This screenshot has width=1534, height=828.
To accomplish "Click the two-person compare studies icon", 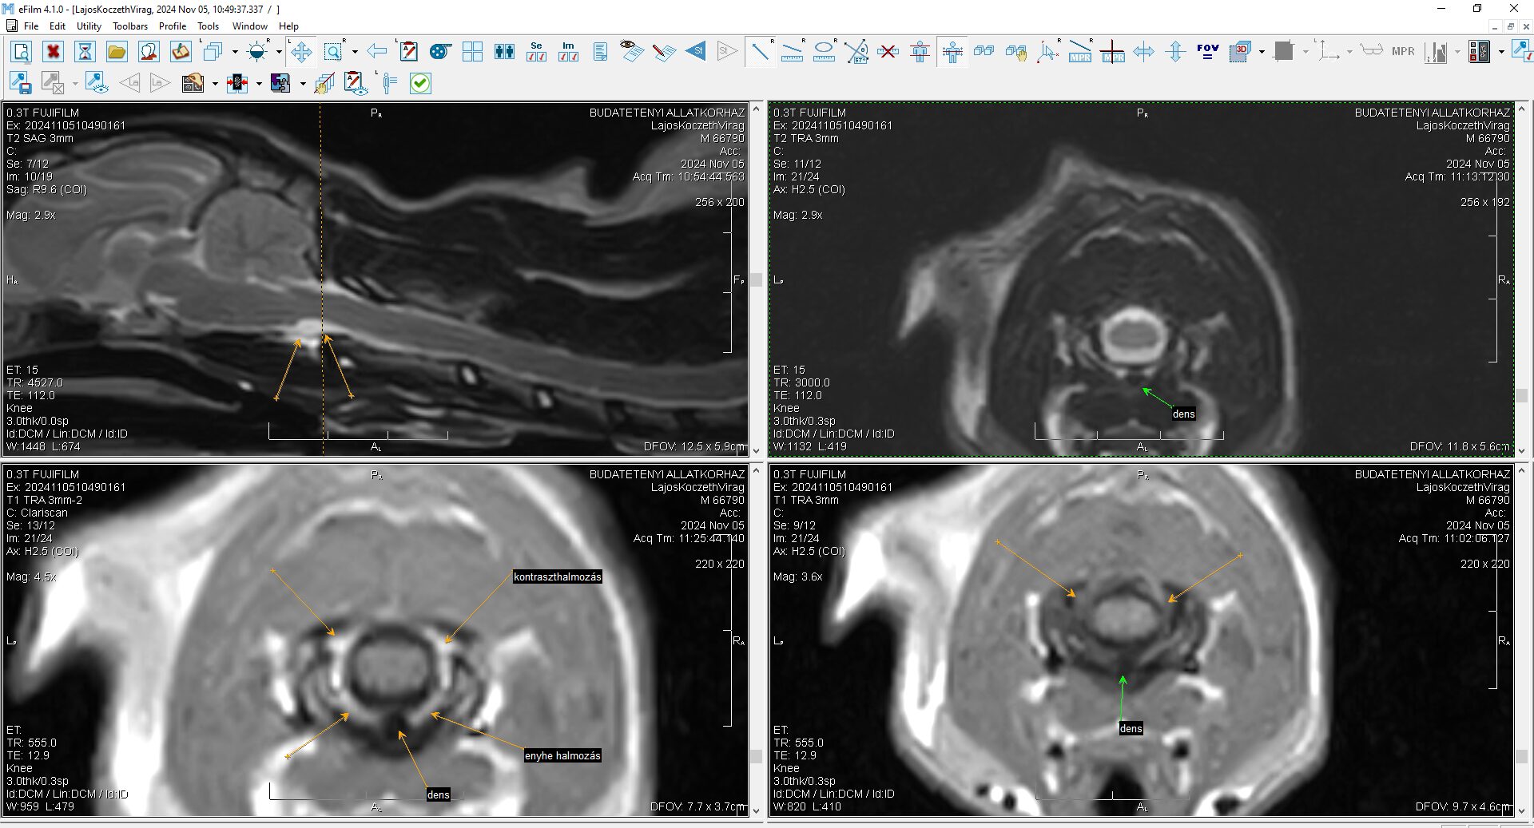I will 504,52.
